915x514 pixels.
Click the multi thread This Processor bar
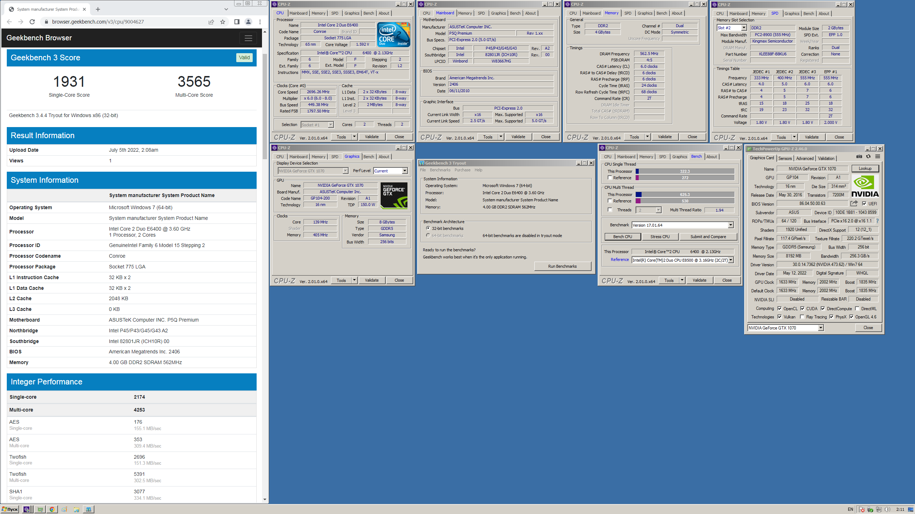(x=685, y=195)
